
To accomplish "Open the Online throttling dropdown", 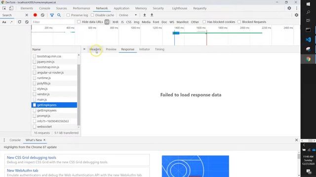I will click(128, 15).
